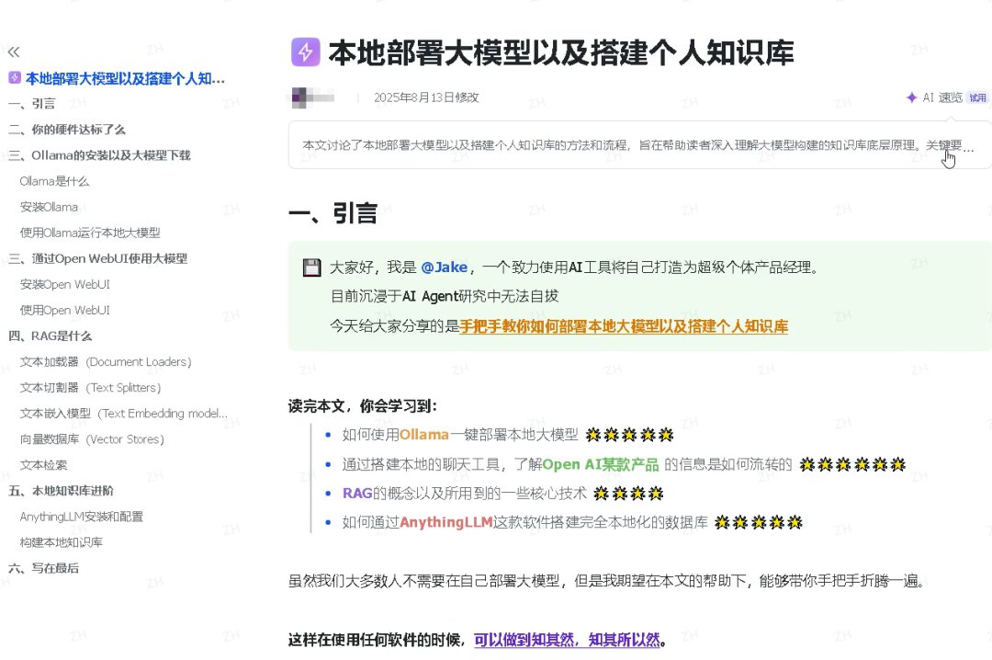The height and width of the screenshot is (660, 992).
Task: Click the blurred author avatar
Action: coord(299,97)
